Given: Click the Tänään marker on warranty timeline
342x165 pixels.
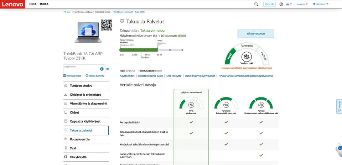Looking at the screenshot, I should tap(144, 58).
